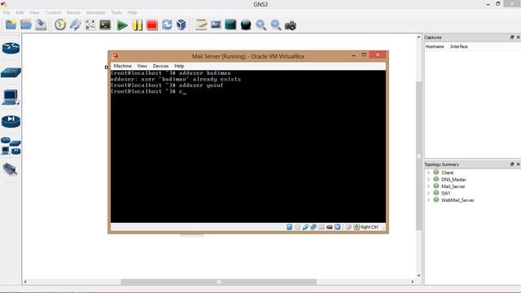
Task: Stop all devices with red square
Action: pos(152,25)
